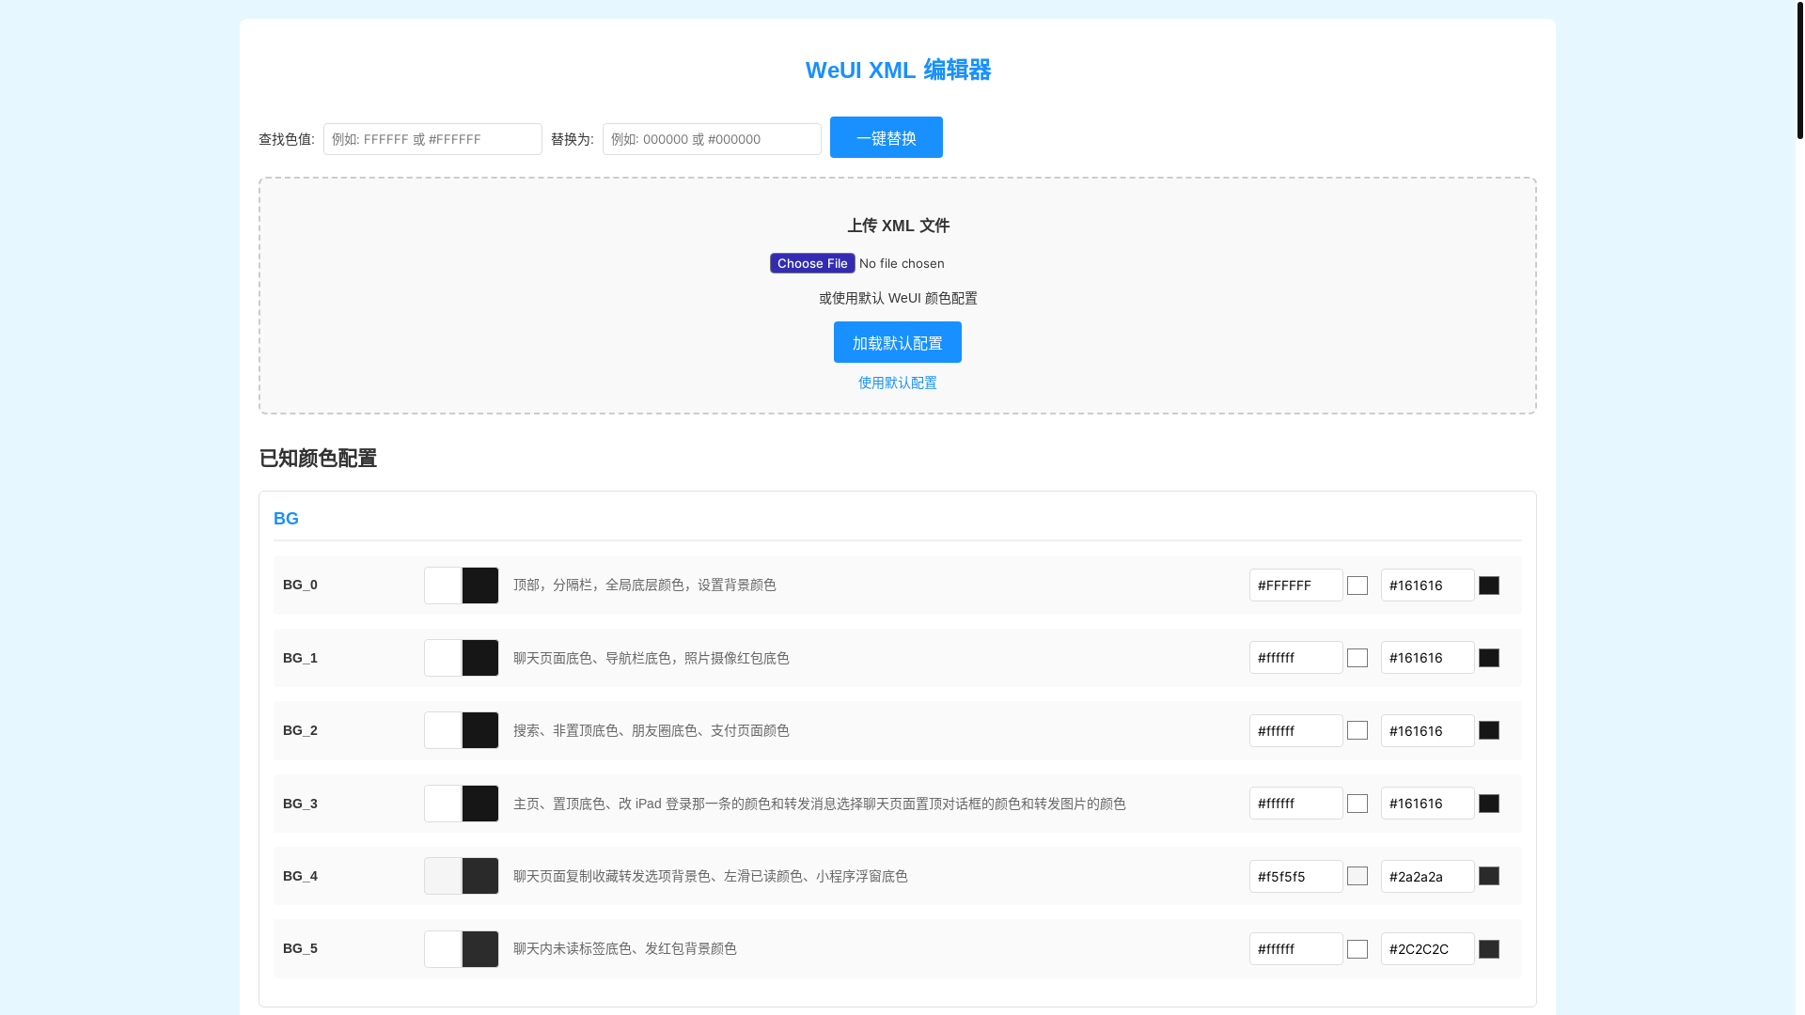Open the BG_5 light color picker swatch
The height and width of the screenshot is (1015, 1805).
pyautogui.click(x=1358, y=949)
